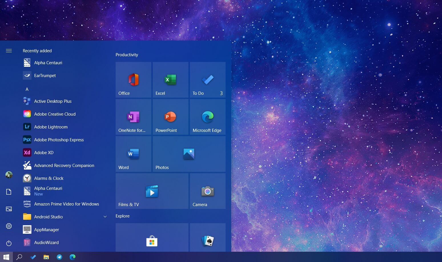Open the taskbar search magnifier
The image size is (442, 262).
(19, 257)
